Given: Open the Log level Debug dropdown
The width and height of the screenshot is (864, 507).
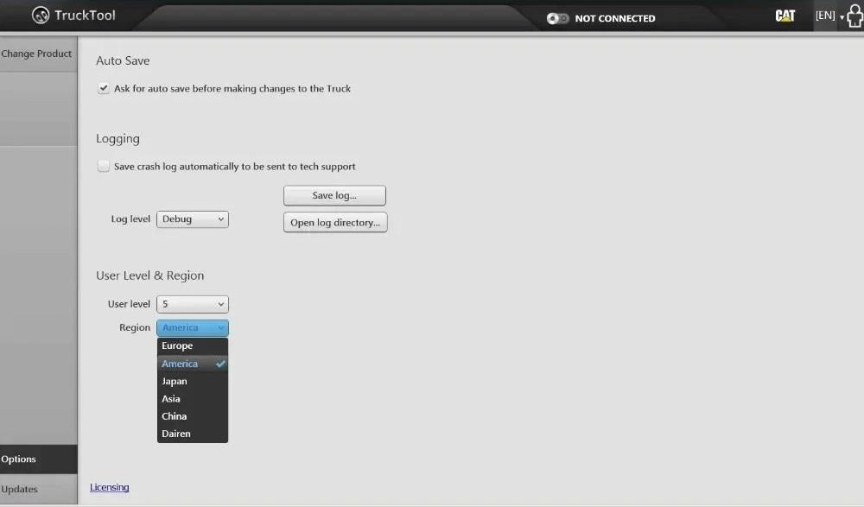Looking at the screenshot, I should click(193, 219).
